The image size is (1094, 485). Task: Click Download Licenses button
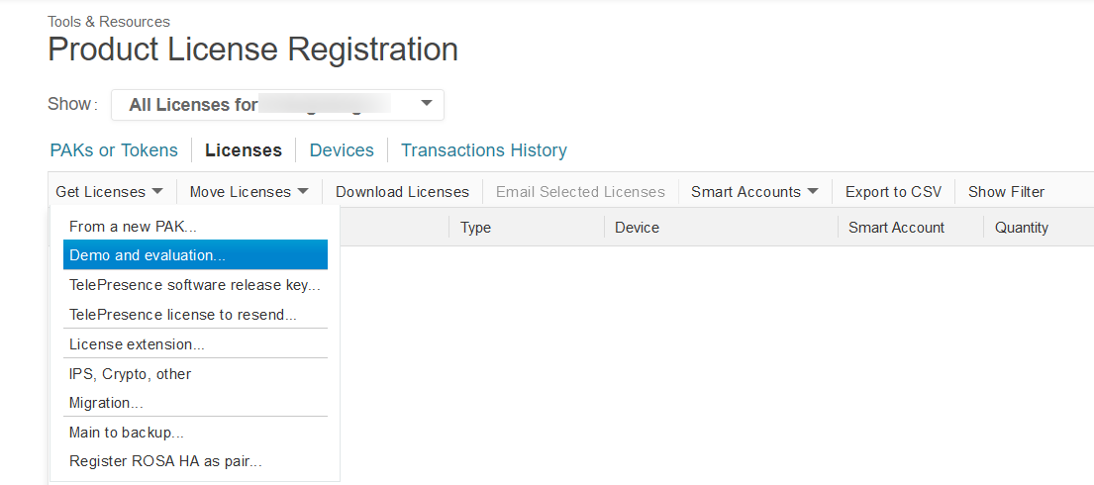point(402,191)
